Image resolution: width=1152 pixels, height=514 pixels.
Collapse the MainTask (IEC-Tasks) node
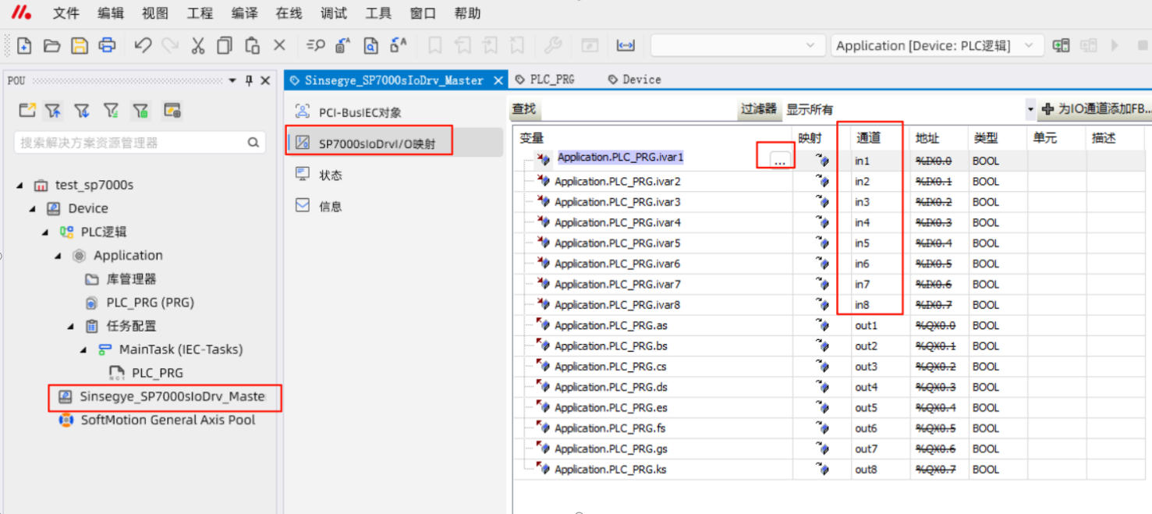(x=83, y=349)
